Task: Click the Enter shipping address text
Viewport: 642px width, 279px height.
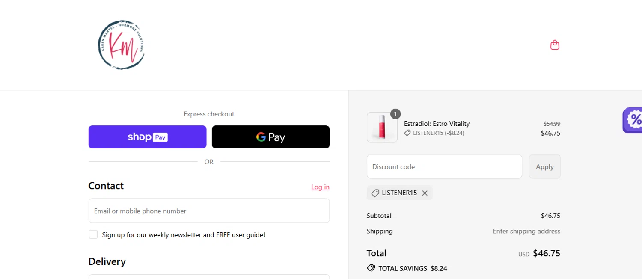Action: coord(526,231)
